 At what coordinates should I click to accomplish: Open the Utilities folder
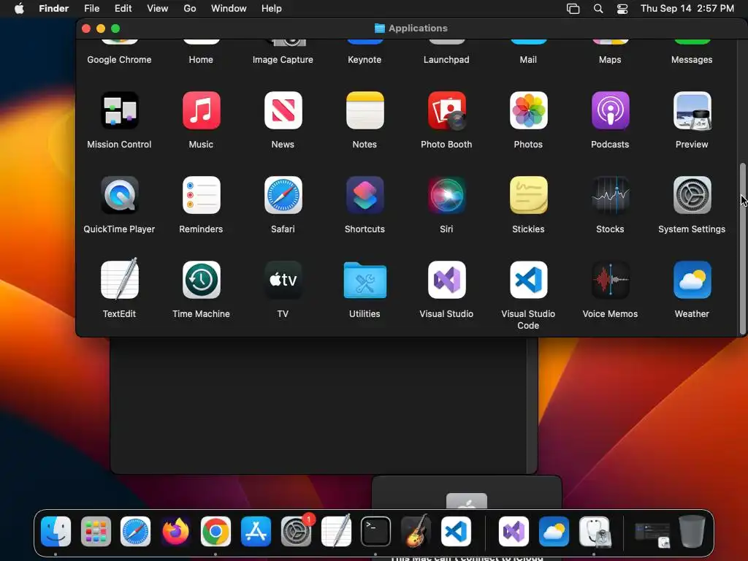pyautogui.click(x=365, y=280)
